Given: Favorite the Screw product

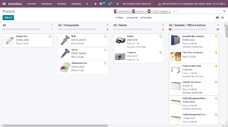Looking at the screenshot, I should [x=105, y=50].
